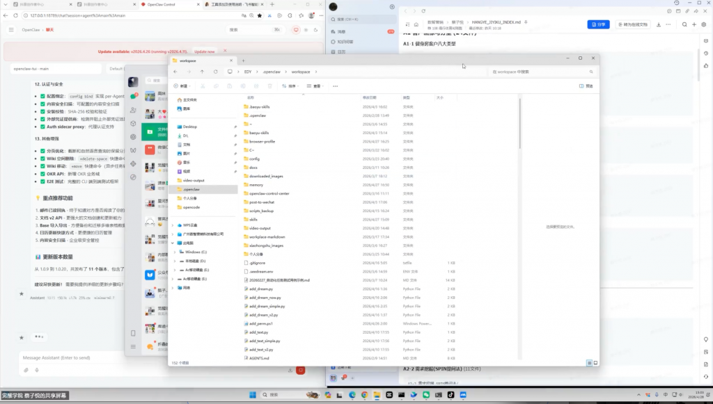Screen dimensions: 713x404
Task: Toggle the Auth sidecar proxy checkbox
Action: pyautogui.click(x=42, y=127)
